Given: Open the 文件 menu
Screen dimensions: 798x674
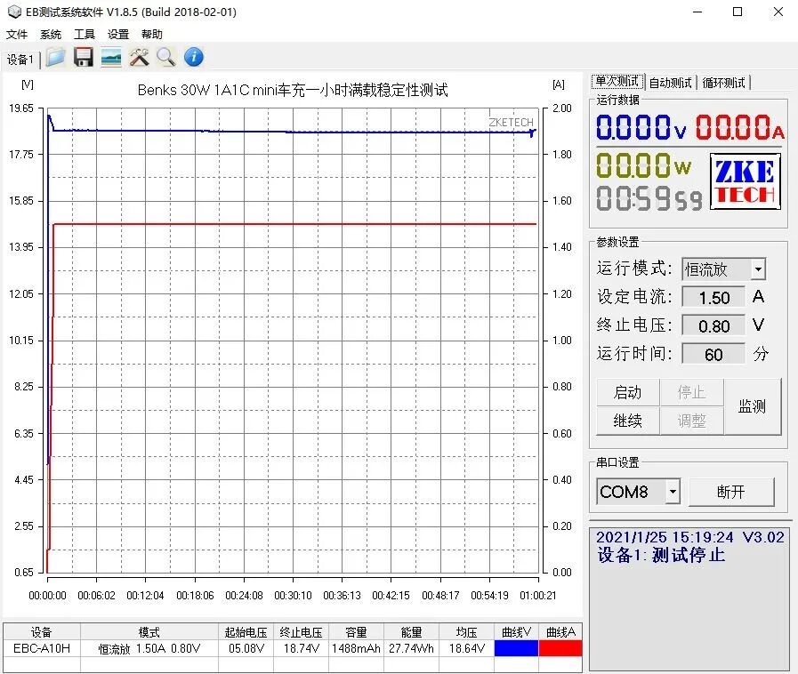Looking at the screenshot, I should click(17, 34).
